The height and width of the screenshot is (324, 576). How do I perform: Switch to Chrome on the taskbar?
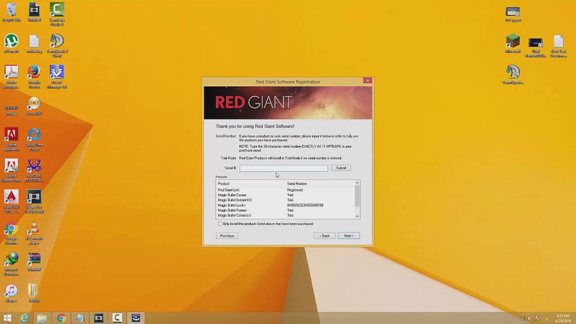[x=61, y=318]
